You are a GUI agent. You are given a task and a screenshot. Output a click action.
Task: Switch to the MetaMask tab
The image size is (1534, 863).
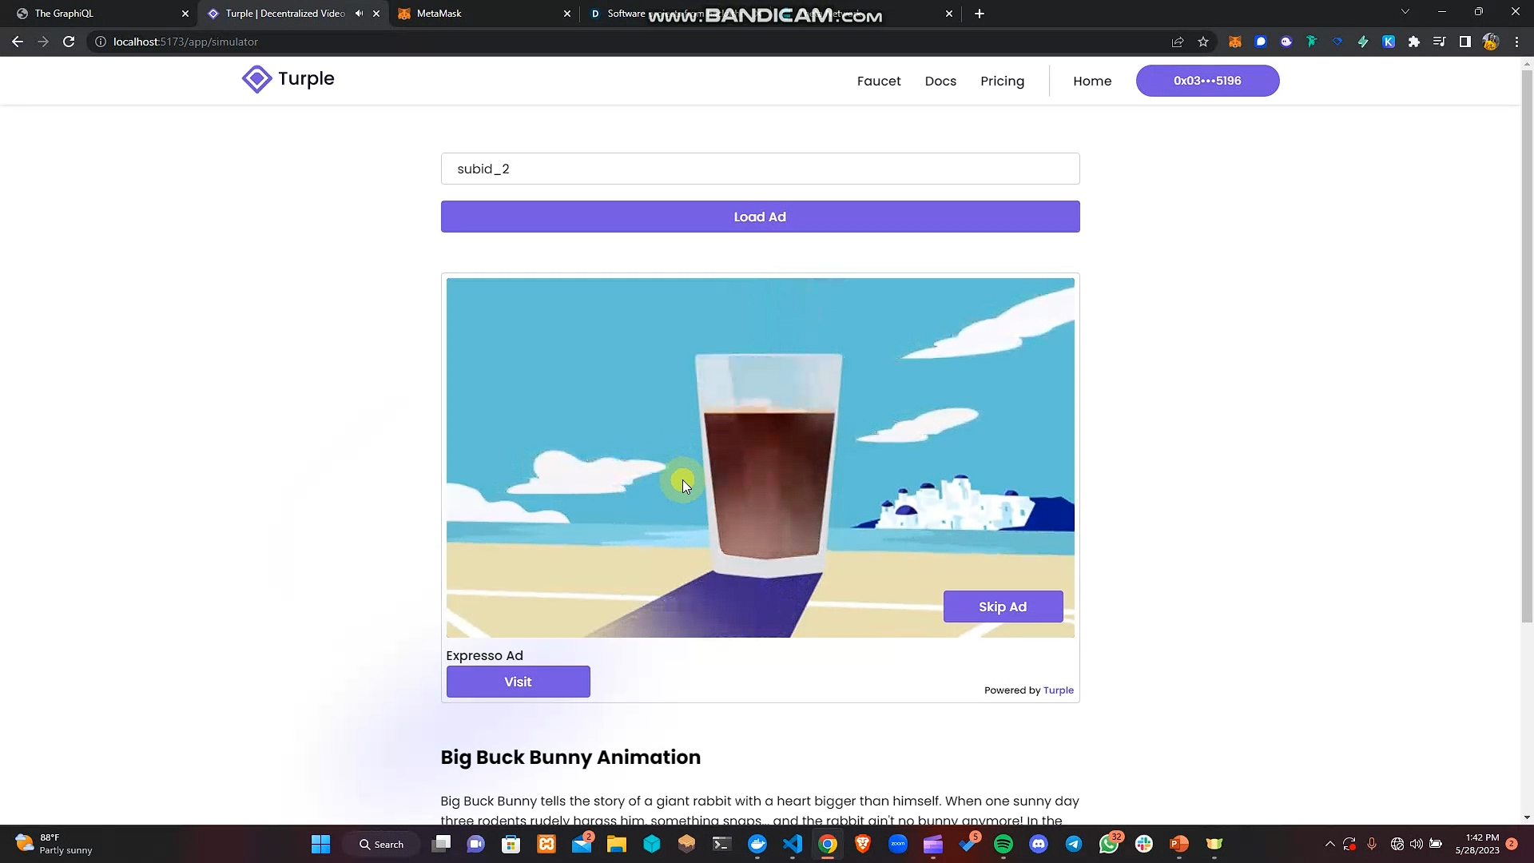(x=479, y=14)
